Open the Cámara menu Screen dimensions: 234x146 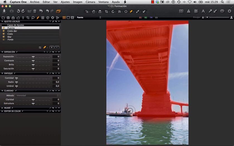[90, 2]
